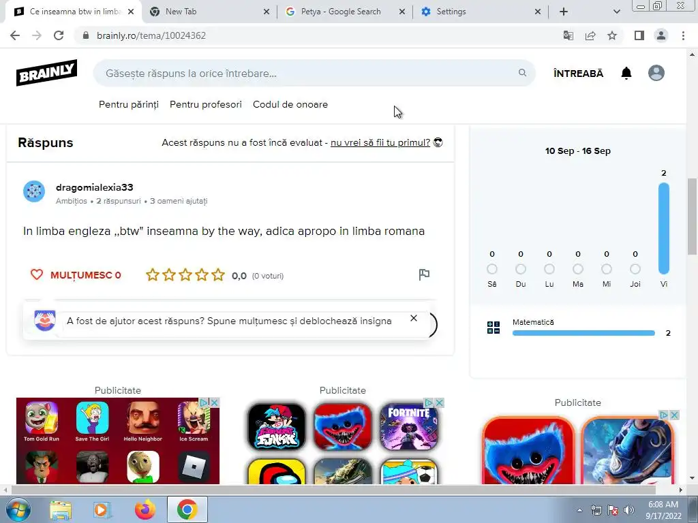Click the horizontal scrollbar at bottom
This screenshot has height=523, width=698.
click(x=333, y=490)
